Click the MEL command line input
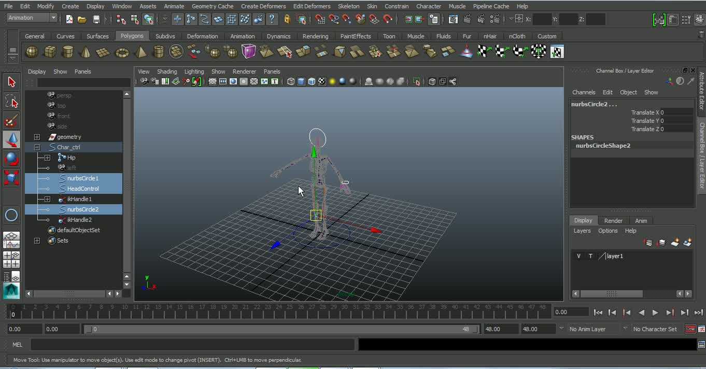The width and height of the screenshot is (706, 369). [x=193, y=345]
